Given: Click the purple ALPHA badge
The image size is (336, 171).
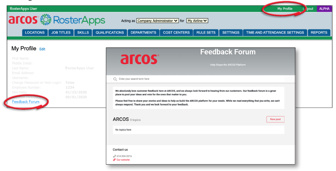Looking at the screenshot, I should click(x=324, y=9).
